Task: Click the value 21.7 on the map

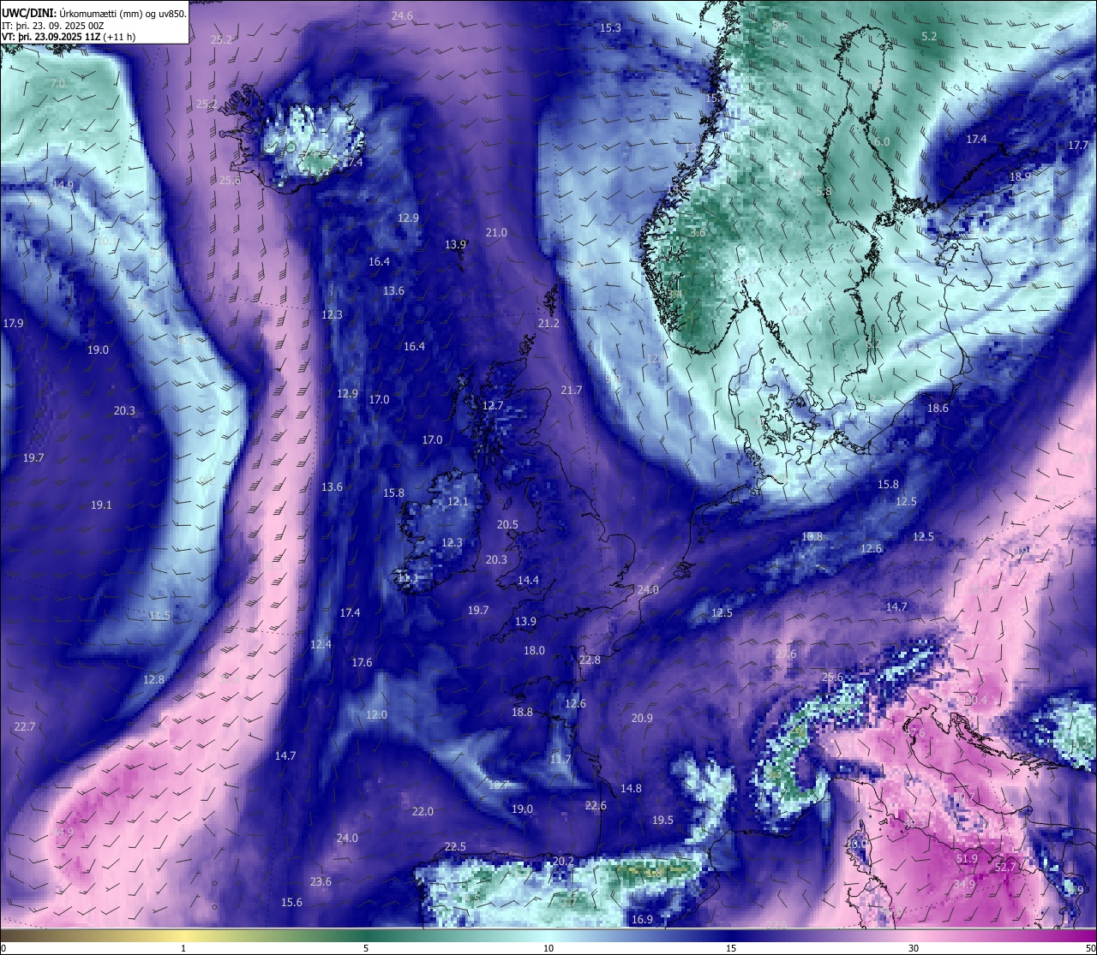Action: click(572, 391)
